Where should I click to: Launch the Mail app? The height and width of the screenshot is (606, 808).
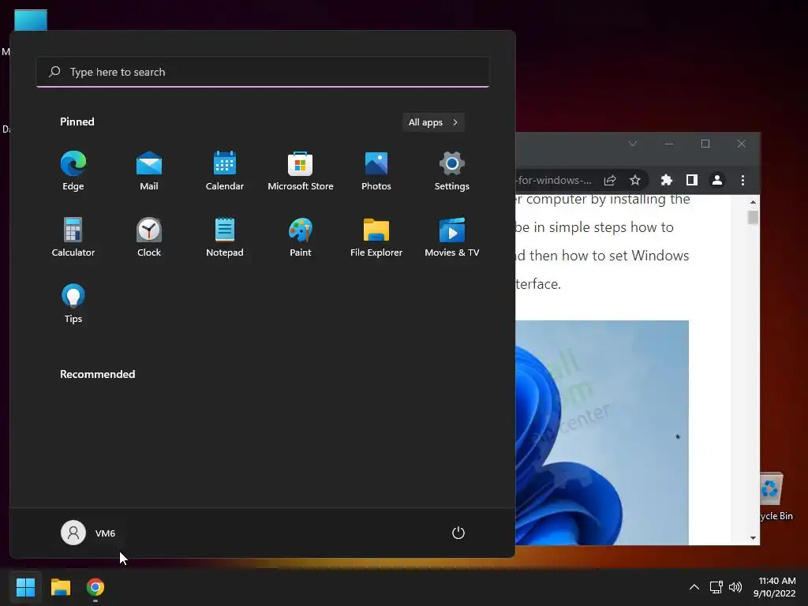(x=149, y=171)
